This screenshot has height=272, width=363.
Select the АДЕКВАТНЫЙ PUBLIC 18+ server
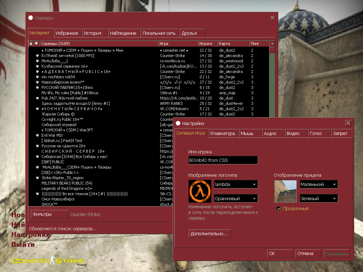[149, 72]
